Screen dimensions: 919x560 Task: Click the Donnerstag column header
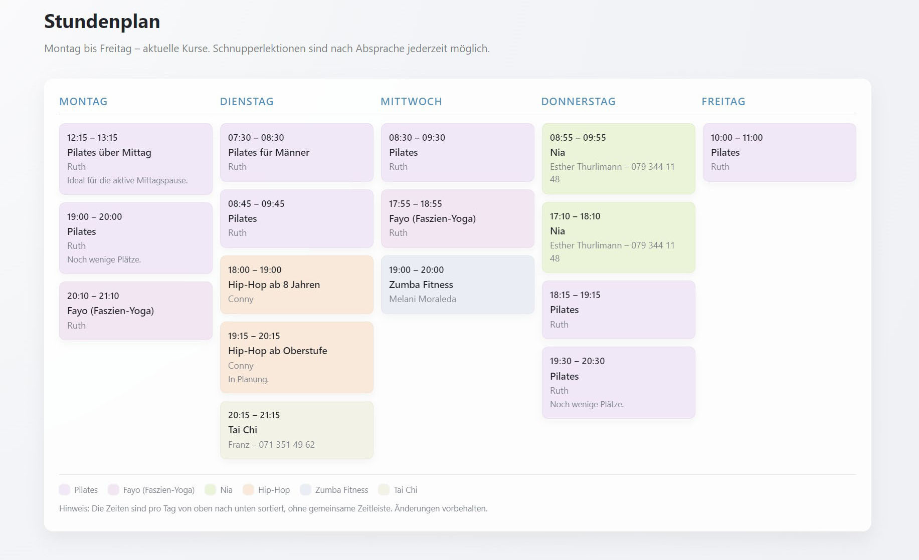(x=578, y=102)
